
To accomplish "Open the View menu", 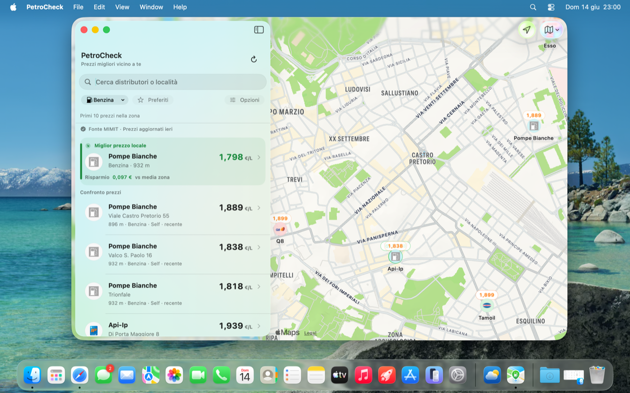I will pyautogui.click(x=122, y=7).
